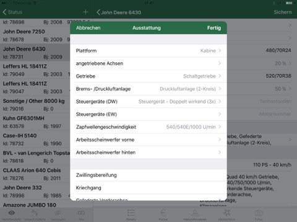Image resolution: width=297 pixels, height=222 pixels.
Task: Select John Deere 6430 in machine list
Action: [35, 52]
